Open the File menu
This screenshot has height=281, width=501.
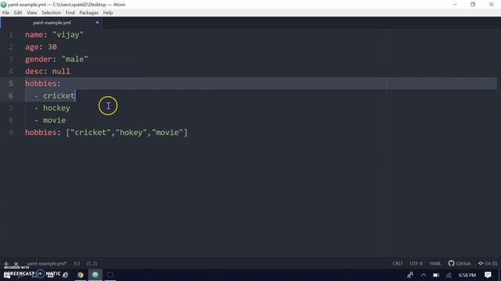(5, 12)
